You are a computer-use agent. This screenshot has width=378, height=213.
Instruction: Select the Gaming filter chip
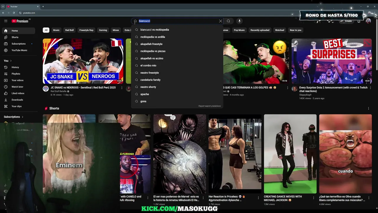[x=103, y=30]
